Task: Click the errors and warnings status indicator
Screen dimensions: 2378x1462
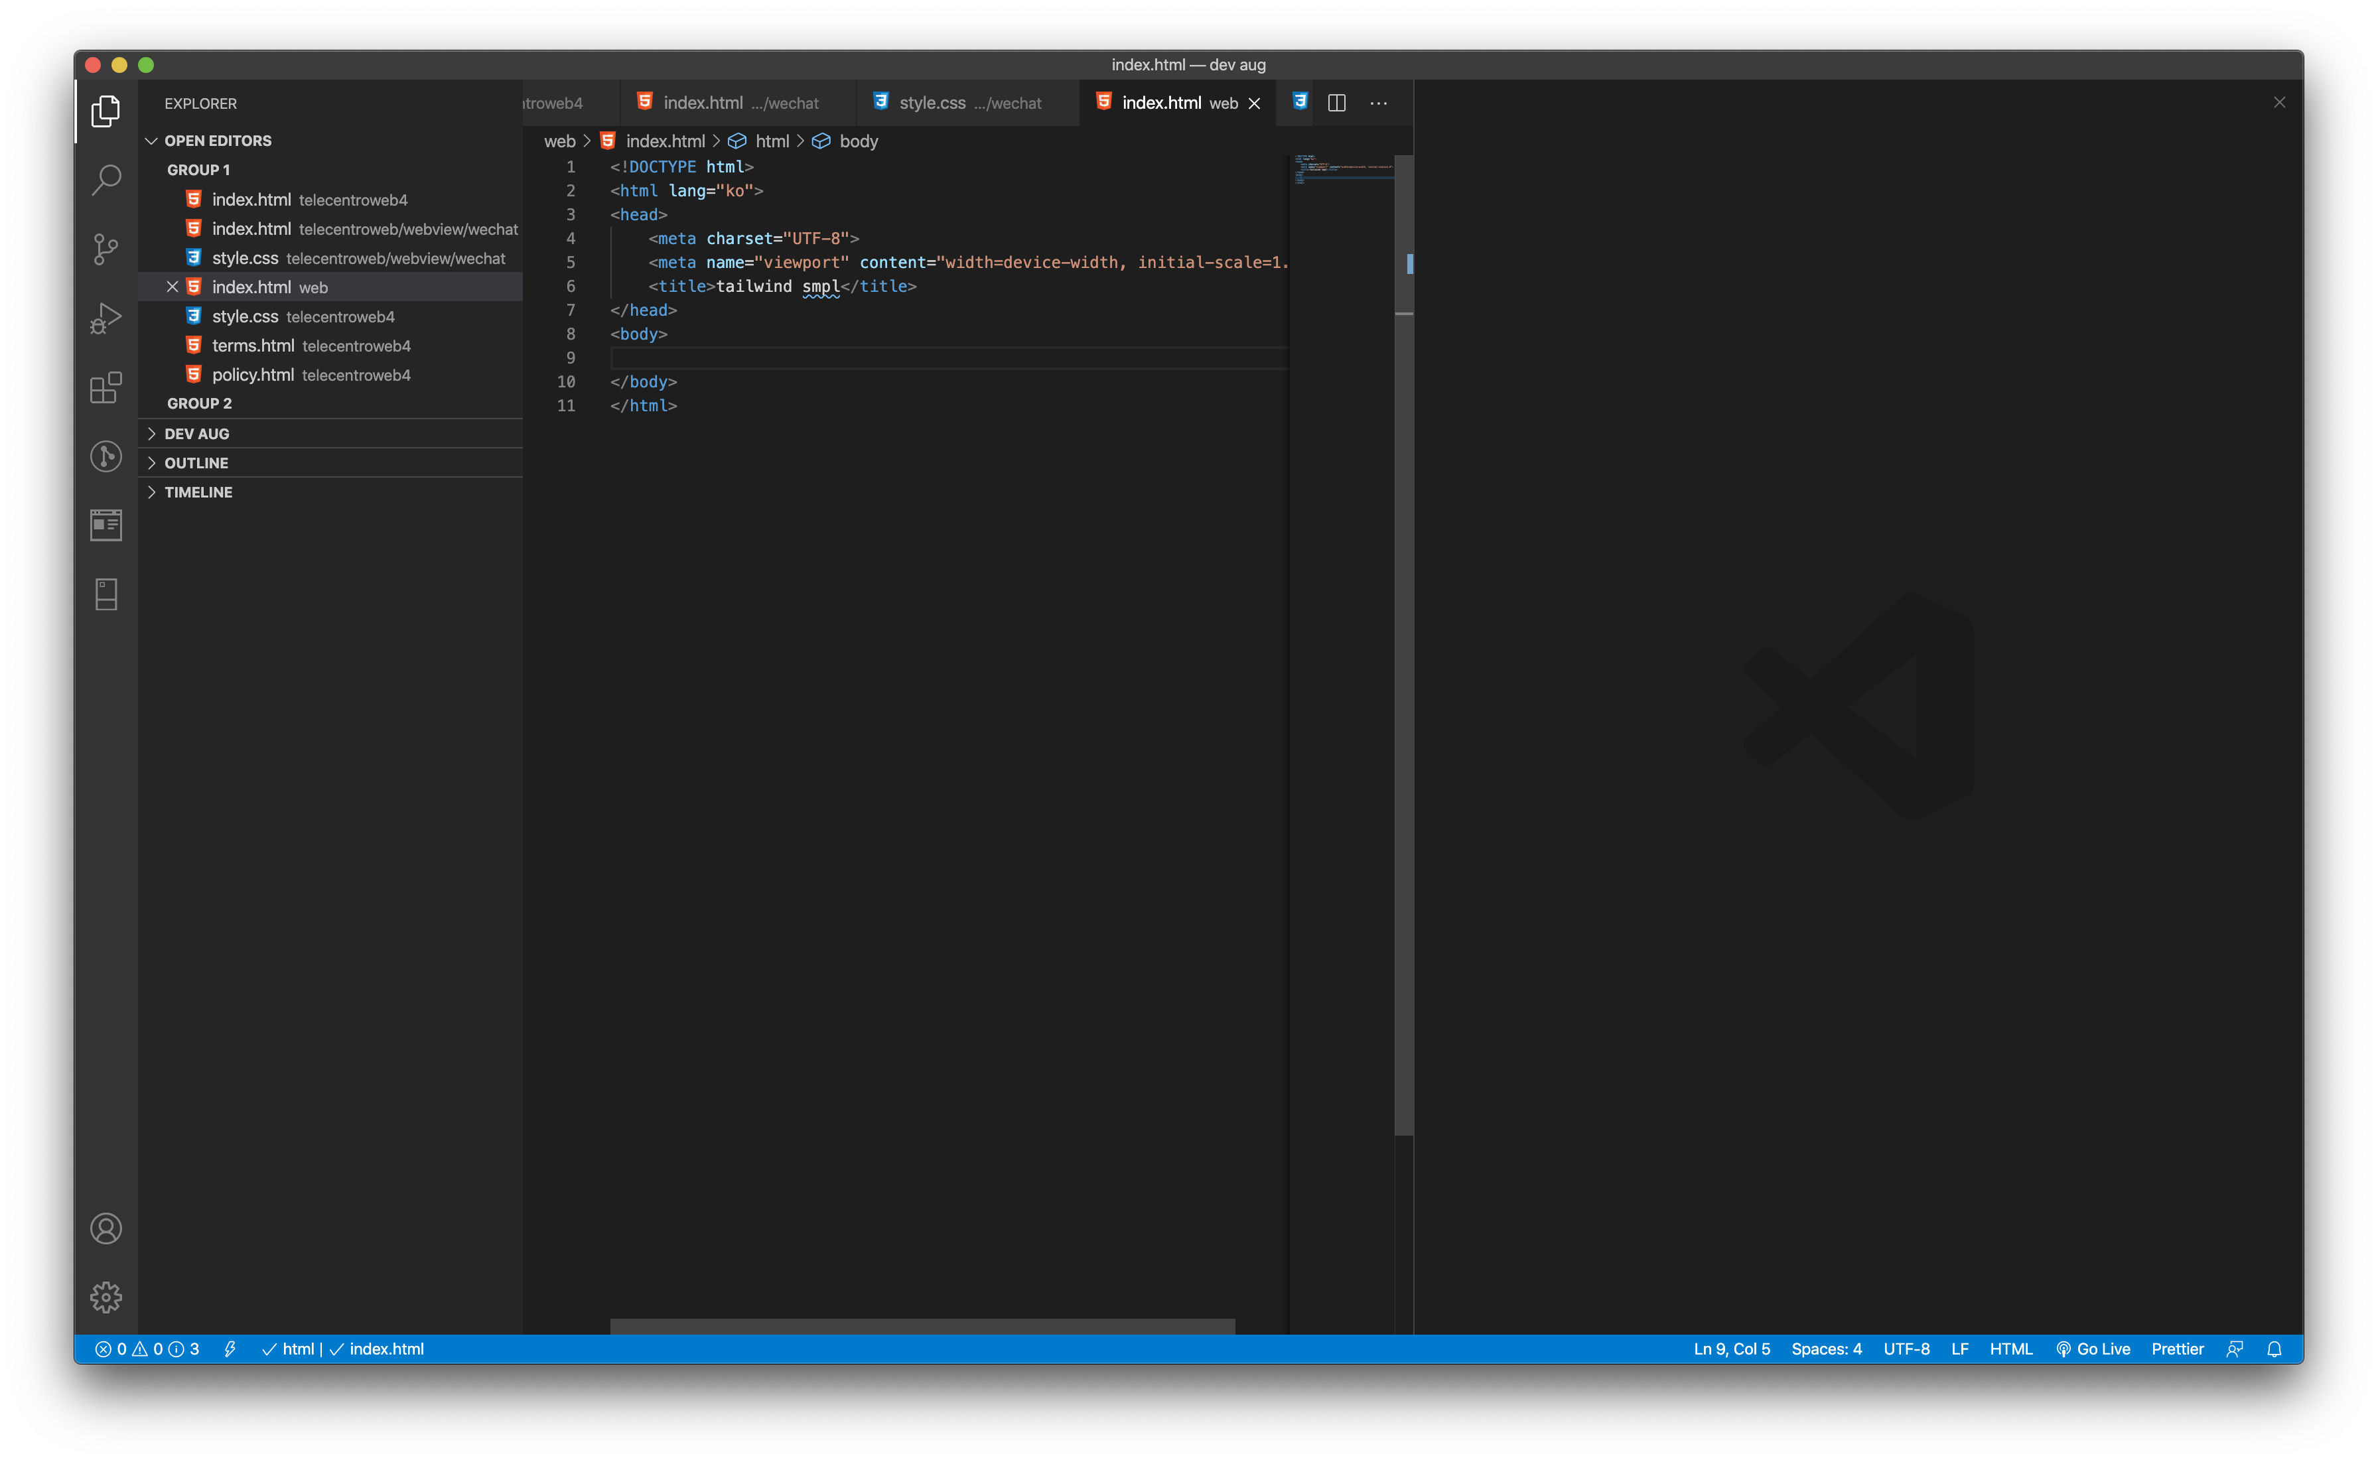Action: (x=147, y=1349)
